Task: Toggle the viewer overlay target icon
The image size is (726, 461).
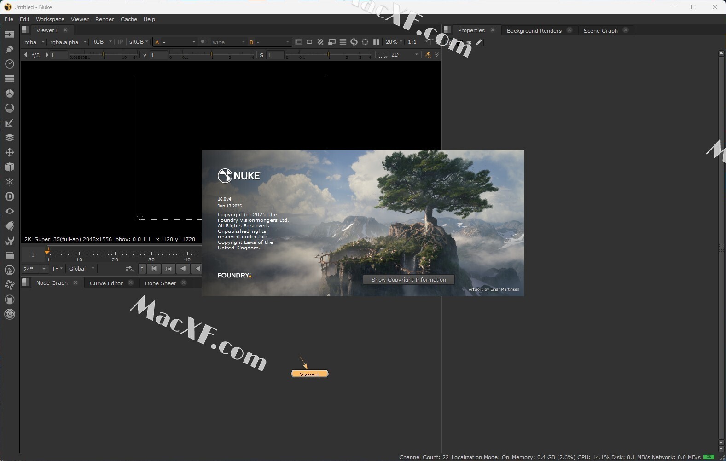Action: (365, 42)
